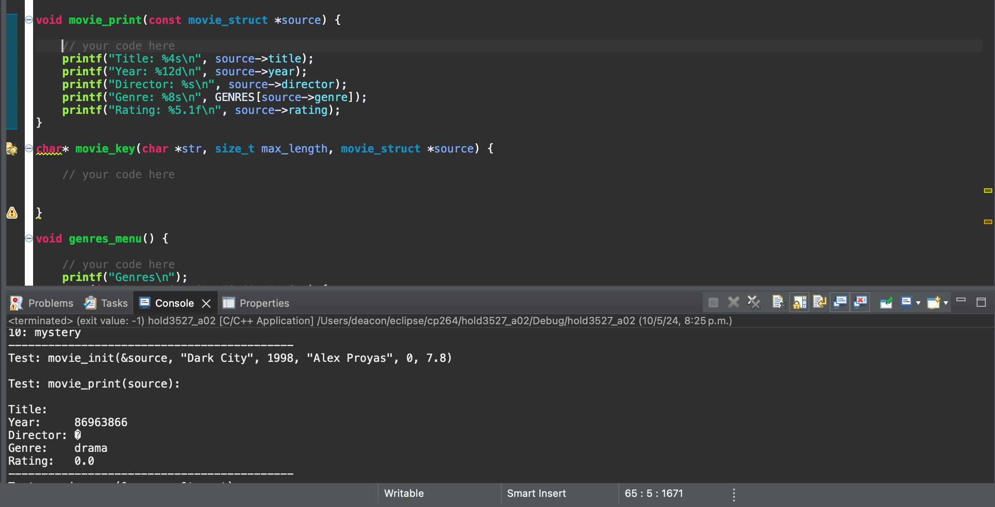Pin the Console view
The image size is (995, 507).
point(886,302)
